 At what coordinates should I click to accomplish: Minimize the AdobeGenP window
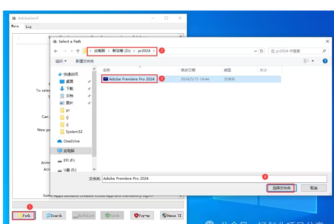[153, 18]
